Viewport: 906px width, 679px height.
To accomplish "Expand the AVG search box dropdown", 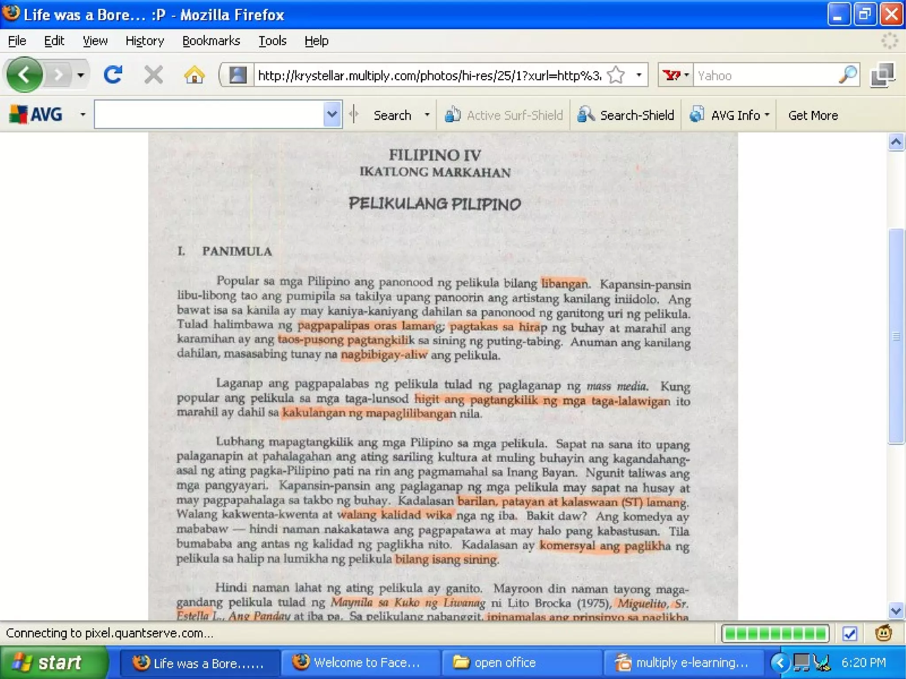I will coord(332,115).
